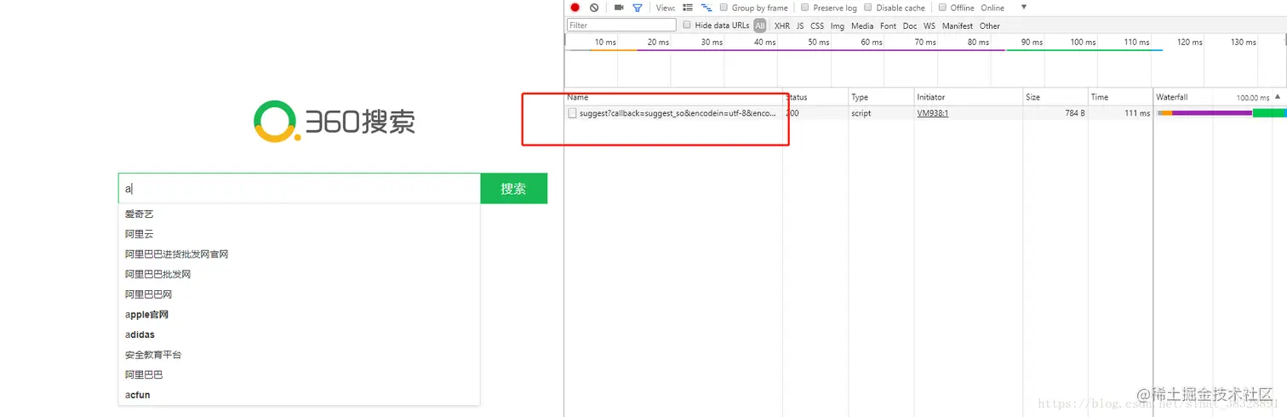1287x417 pixels.
Task: Sort requests by Initiator column
Action: tap(967, 97)
